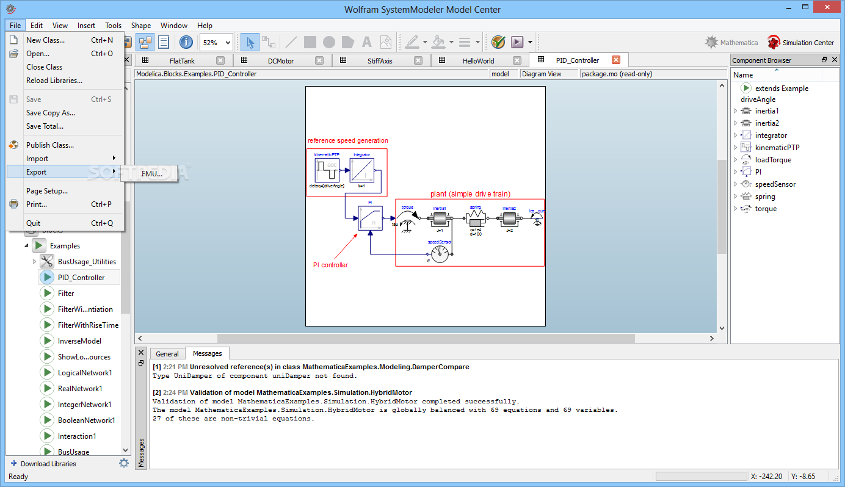Open Simulation Center

801,42
